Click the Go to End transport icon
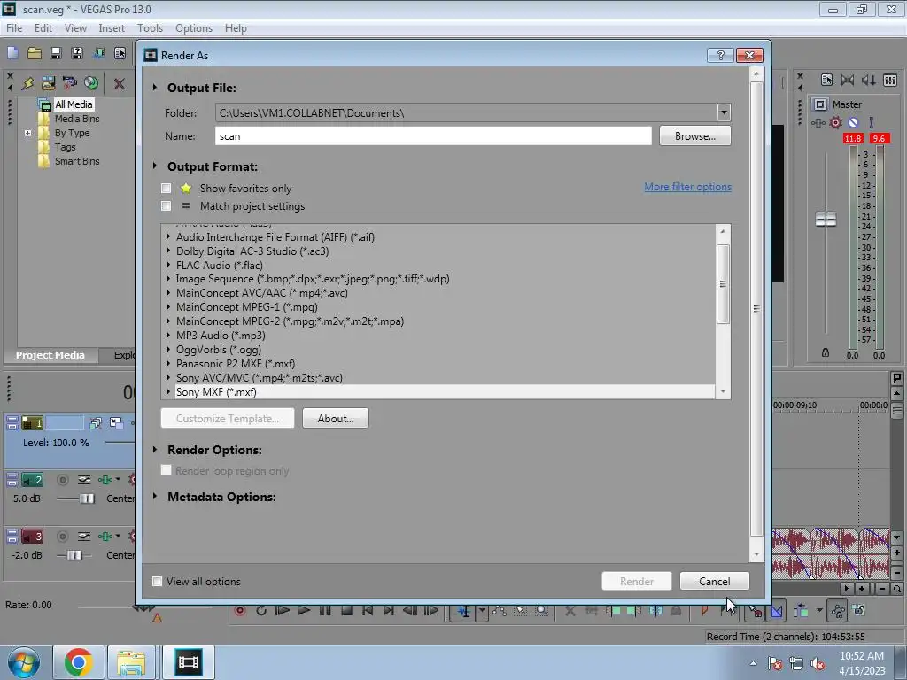907x680 pixels. [x=389, y=611]
